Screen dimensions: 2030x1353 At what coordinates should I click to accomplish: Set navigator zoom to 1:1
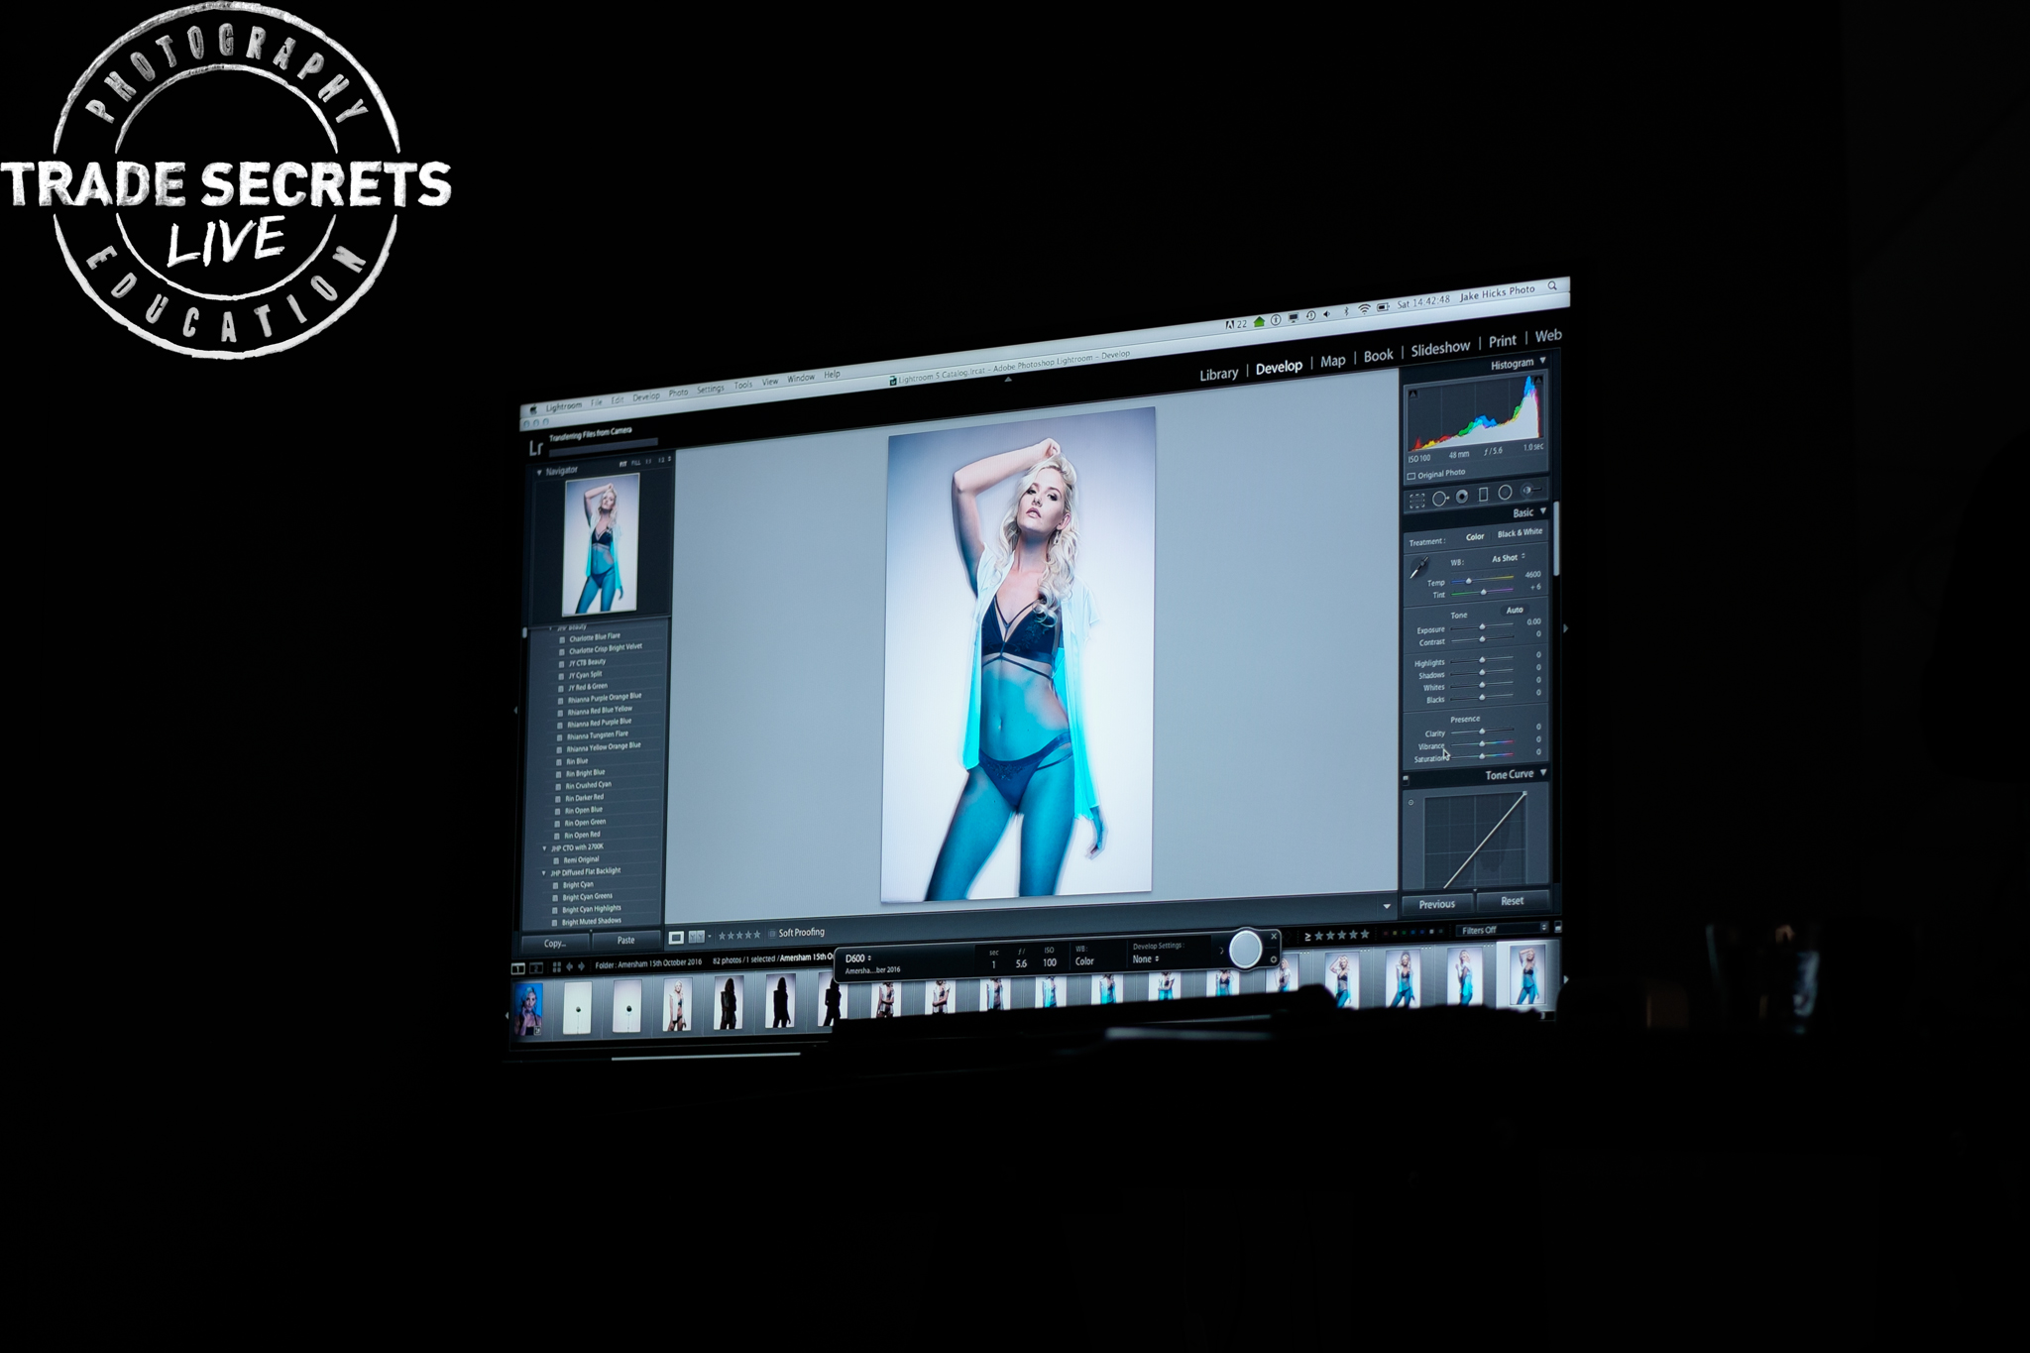(649, 462)
